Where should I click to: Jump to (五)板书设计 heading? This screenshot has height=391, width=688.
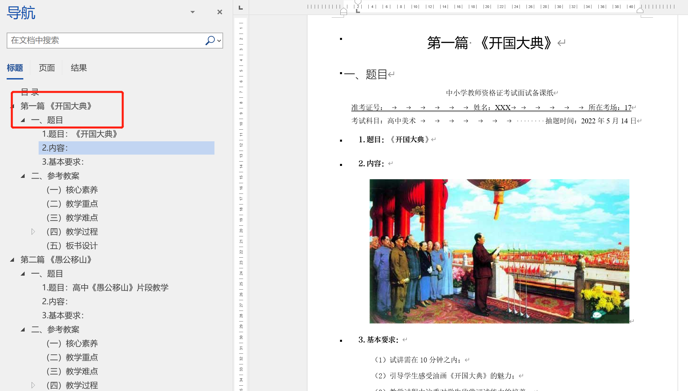click(x=72, y=246)
